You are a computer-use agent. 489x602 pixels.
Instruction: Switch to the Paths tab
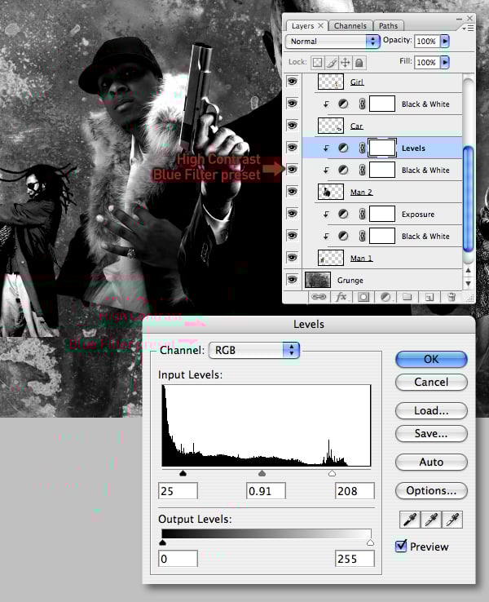[388, 26]
